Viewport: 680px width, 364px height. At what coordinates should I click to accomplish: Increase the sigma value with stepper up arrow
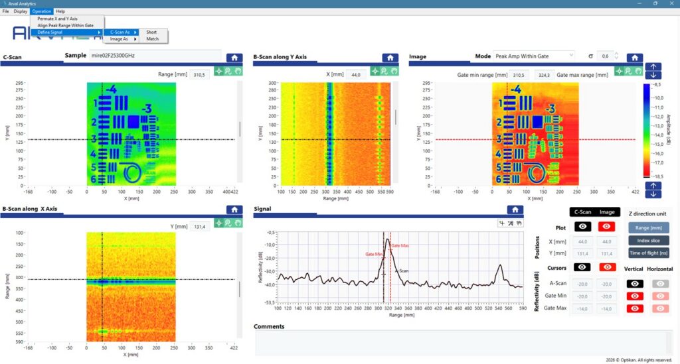pos(616,54)
